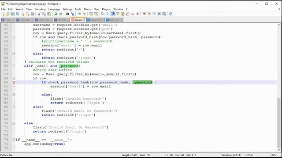The image size is (282, 158).
Task: Click Windows (CR LF) in status bar
Action: point(231,155)
